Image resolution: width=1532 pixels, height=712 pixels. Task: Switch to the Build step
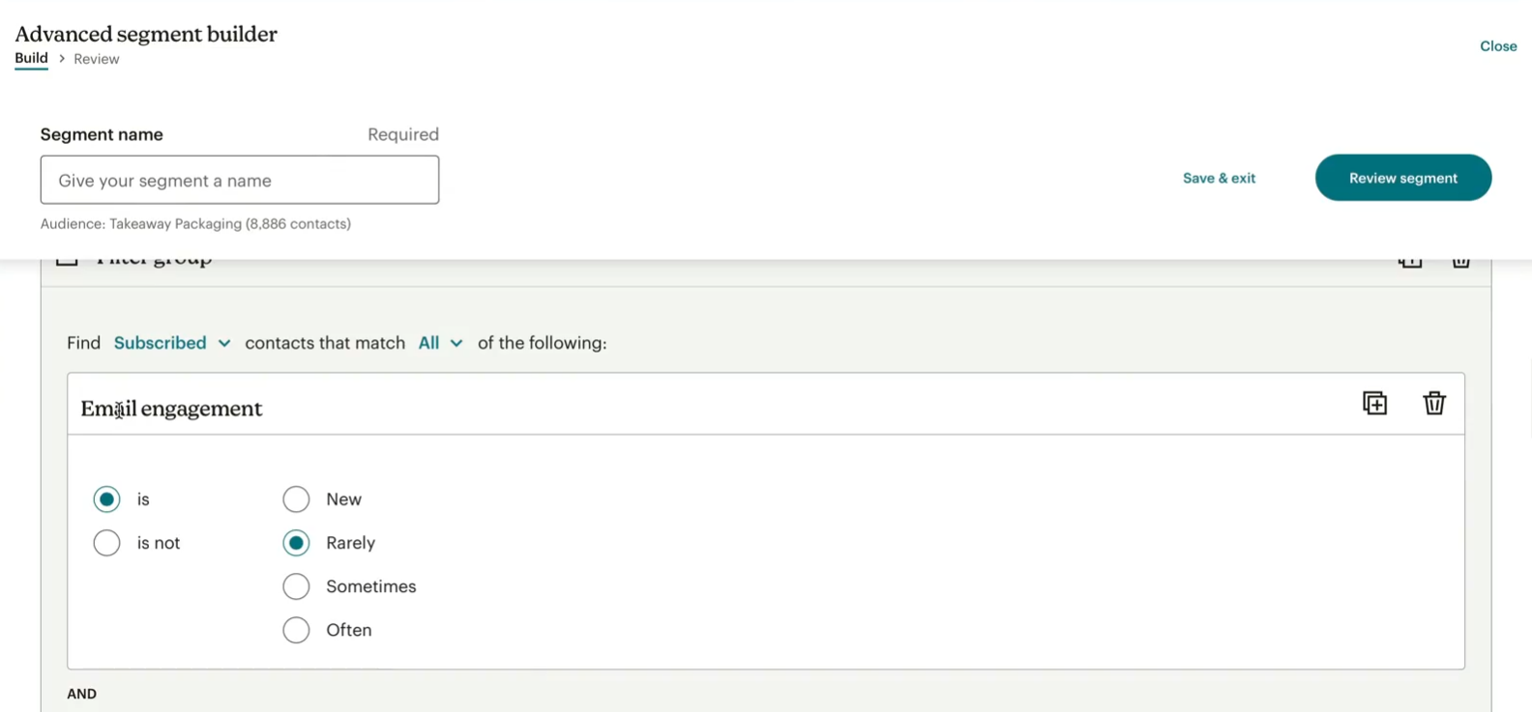31,58
